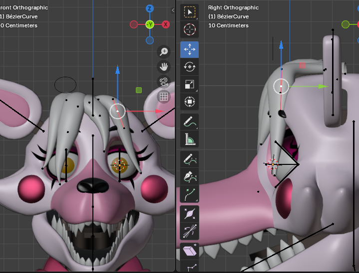Grab red X move arrow in Front viewport

[x=160, y=111]
